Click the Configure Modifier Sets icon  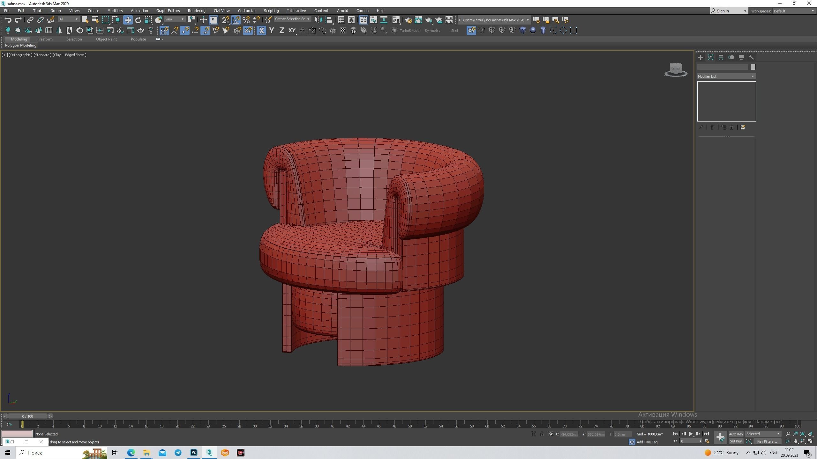(x=743, y=127)
